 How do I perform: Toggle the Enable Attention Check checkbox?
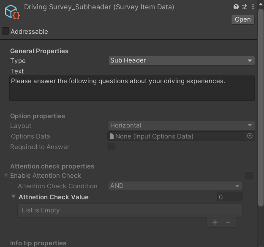249,176
